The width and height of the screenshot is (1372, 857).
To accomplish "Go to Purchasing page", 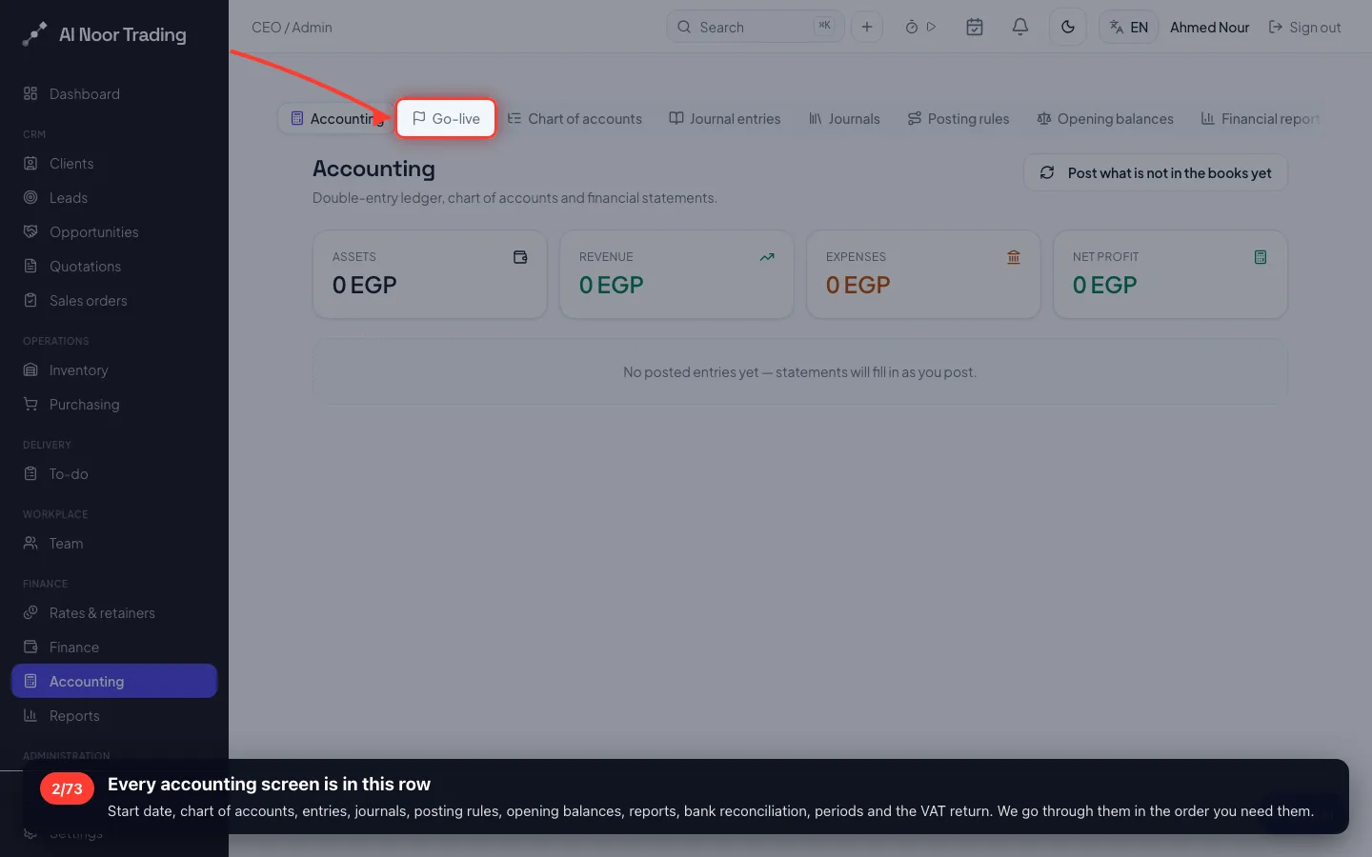I will click(x=114, y=404).
